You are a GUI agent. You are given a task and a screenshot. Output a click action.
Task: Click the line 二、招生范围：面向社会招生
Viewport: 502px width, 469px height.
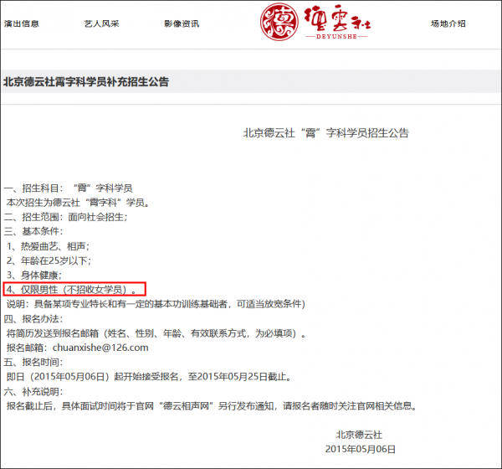click(65, 217)
